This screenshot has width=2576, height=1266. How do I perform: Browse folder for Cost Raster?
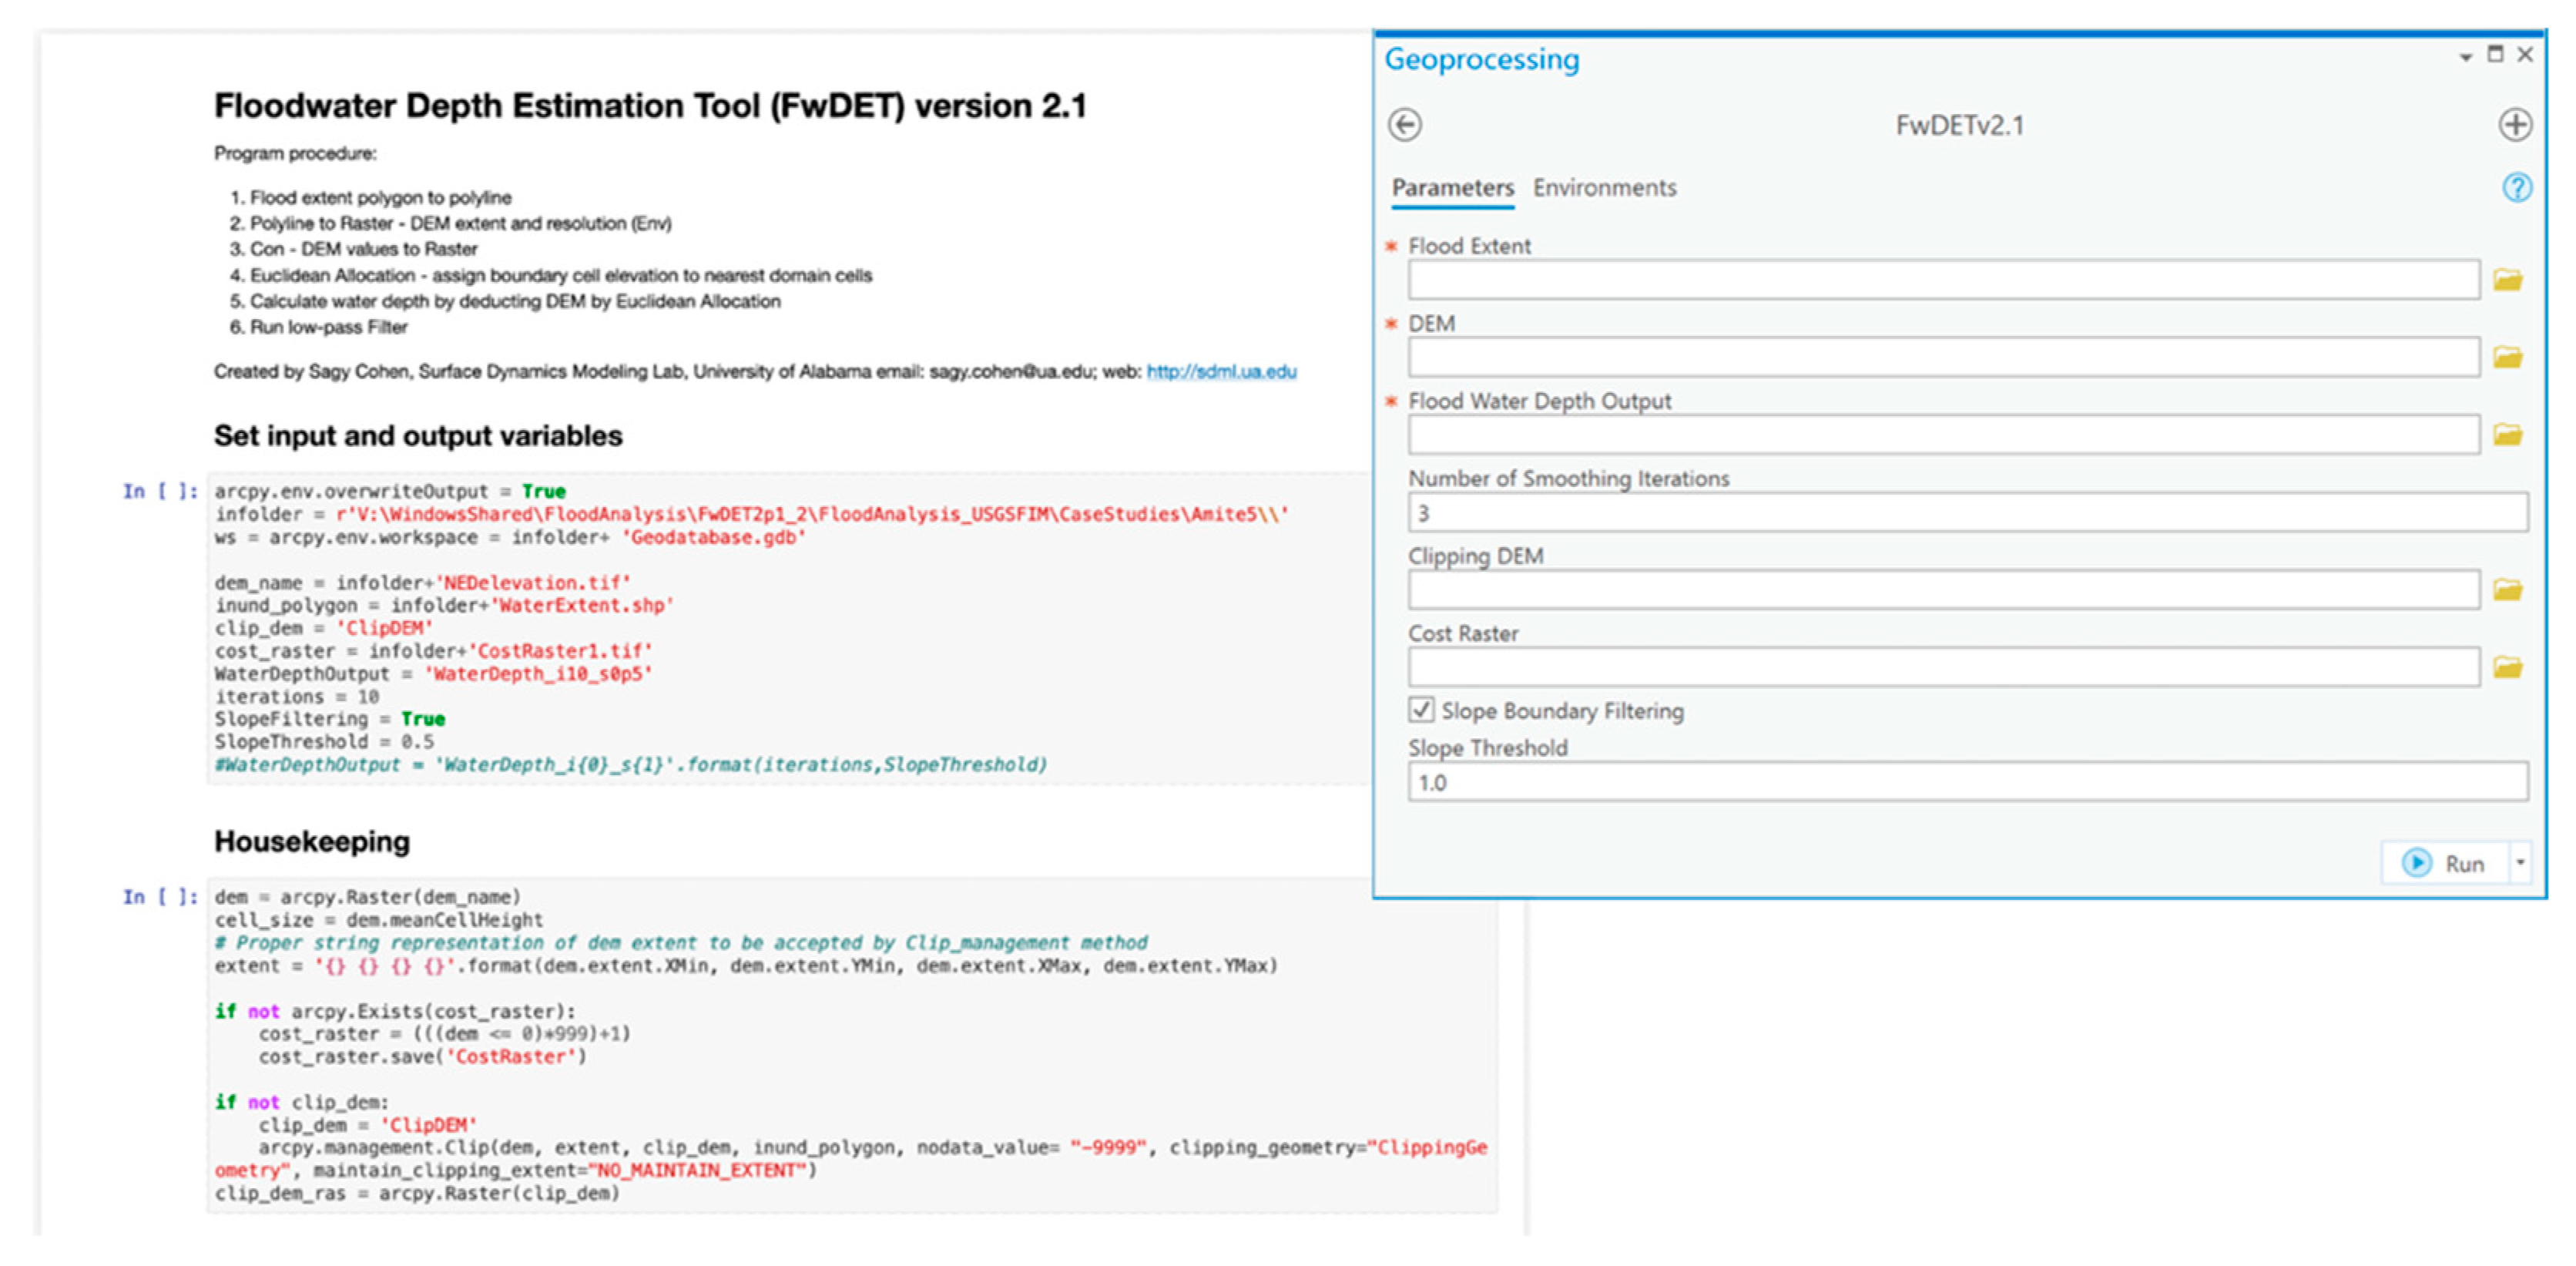pyautogui.click(x=2507, y=667)
